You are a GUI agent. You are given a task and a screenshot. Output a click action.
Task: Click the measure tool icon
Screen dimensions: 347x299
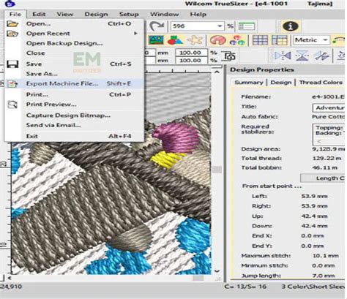pyautogui.click(x=339, y=41)
